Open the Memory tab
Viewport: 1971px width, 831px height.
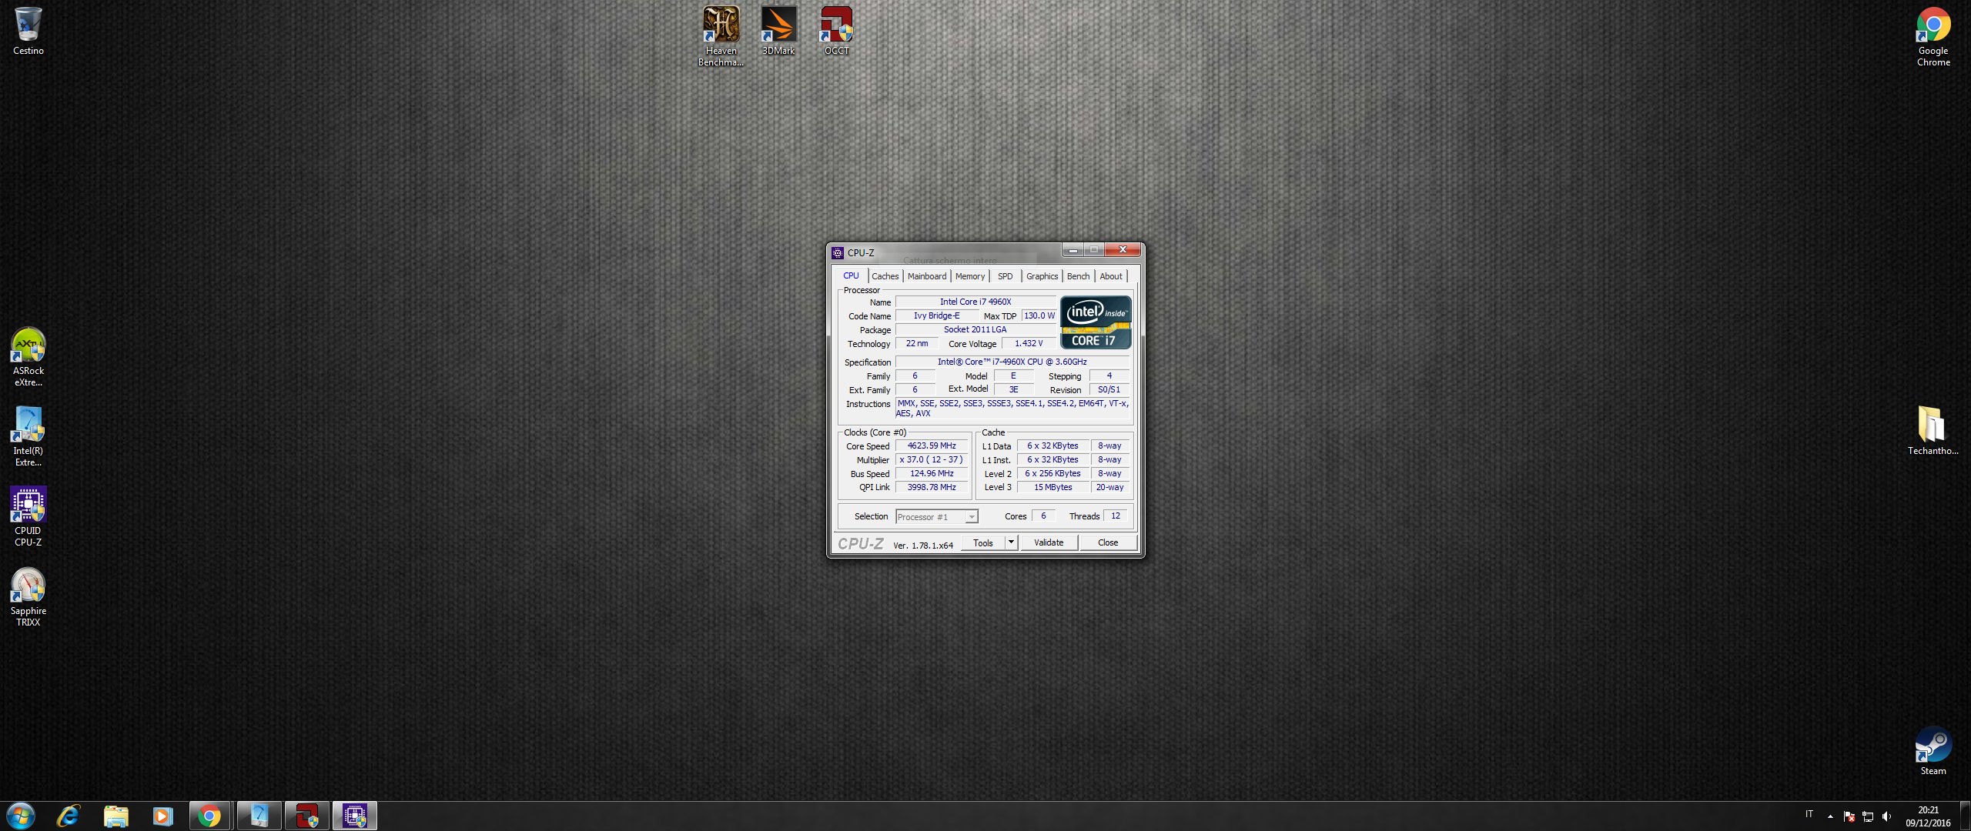point(970,276)
